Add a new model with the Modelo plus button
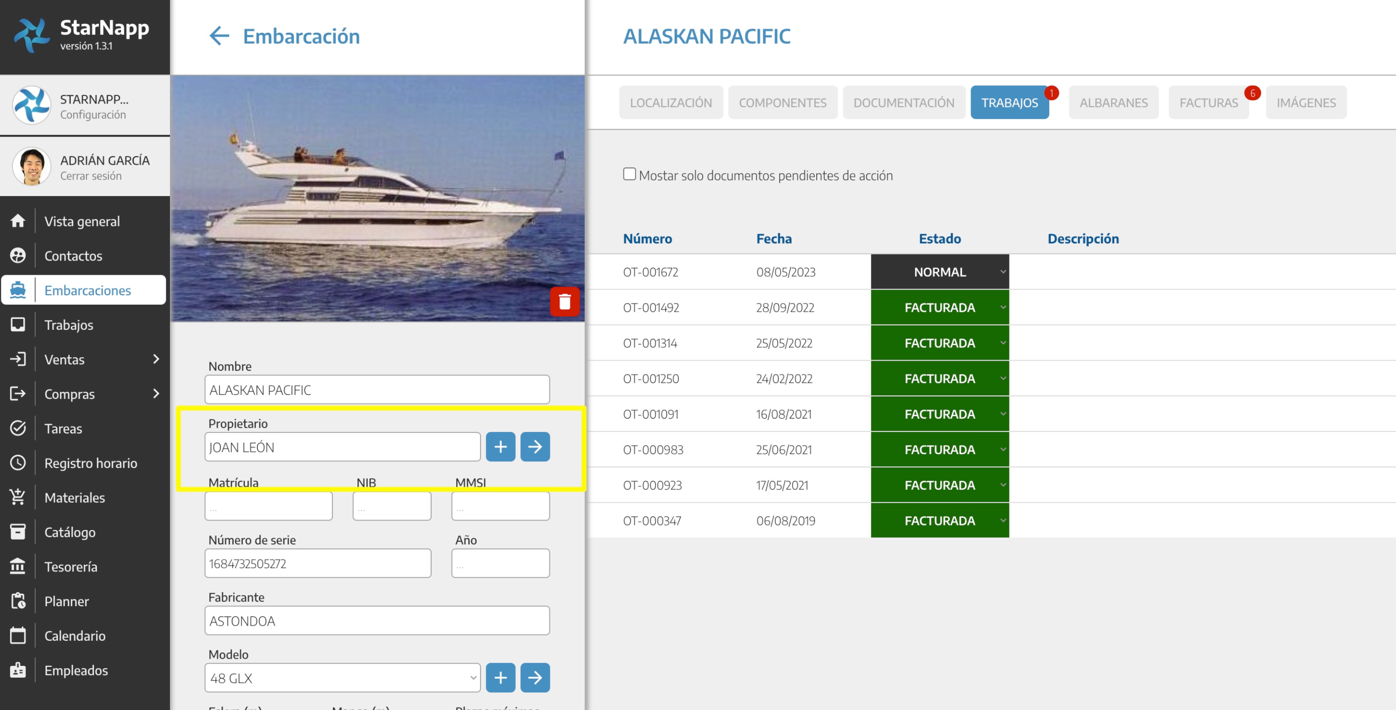This screenshot has width=1396, height=710. (x=500, y=678)
